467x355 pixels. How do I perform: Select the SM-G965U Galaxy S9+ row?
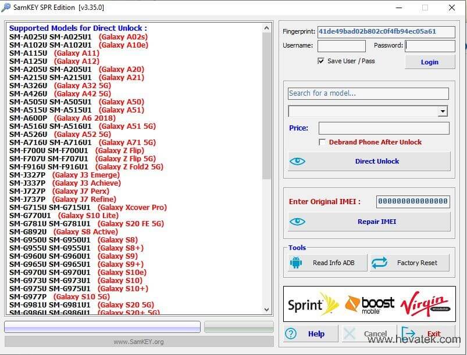[x=77, y=264]
